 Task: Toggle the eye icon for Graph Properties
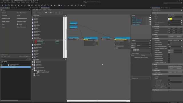coord(150,22)
